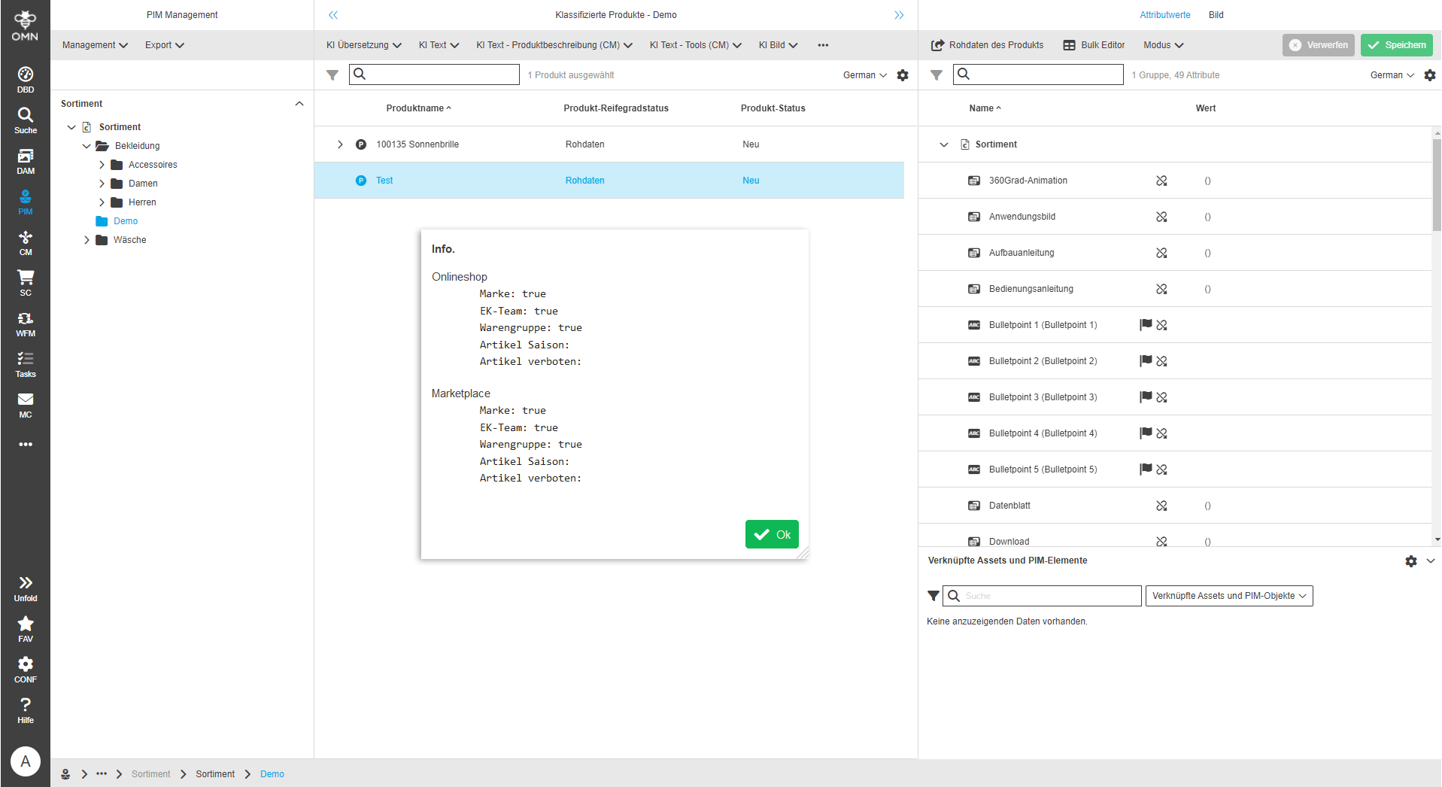Unlink the Anwendungsbild attribute
This screenshot has width=1442, height=787.
pos(1161,216)
